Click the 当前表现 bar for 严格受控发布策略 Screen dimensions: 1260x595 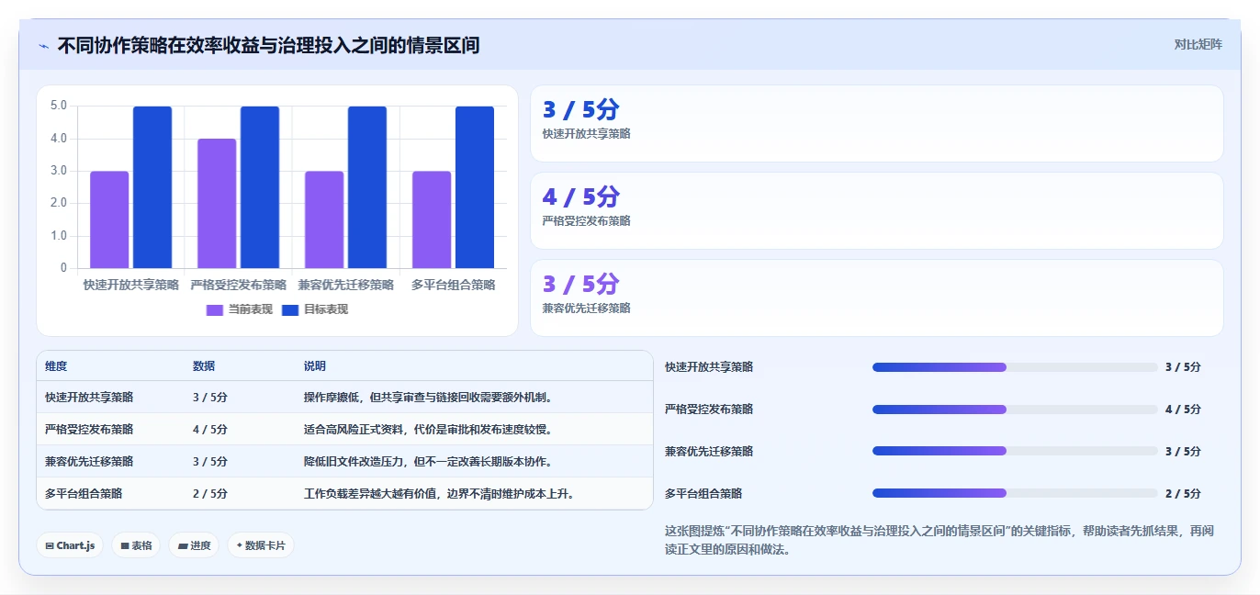point(217,203)
